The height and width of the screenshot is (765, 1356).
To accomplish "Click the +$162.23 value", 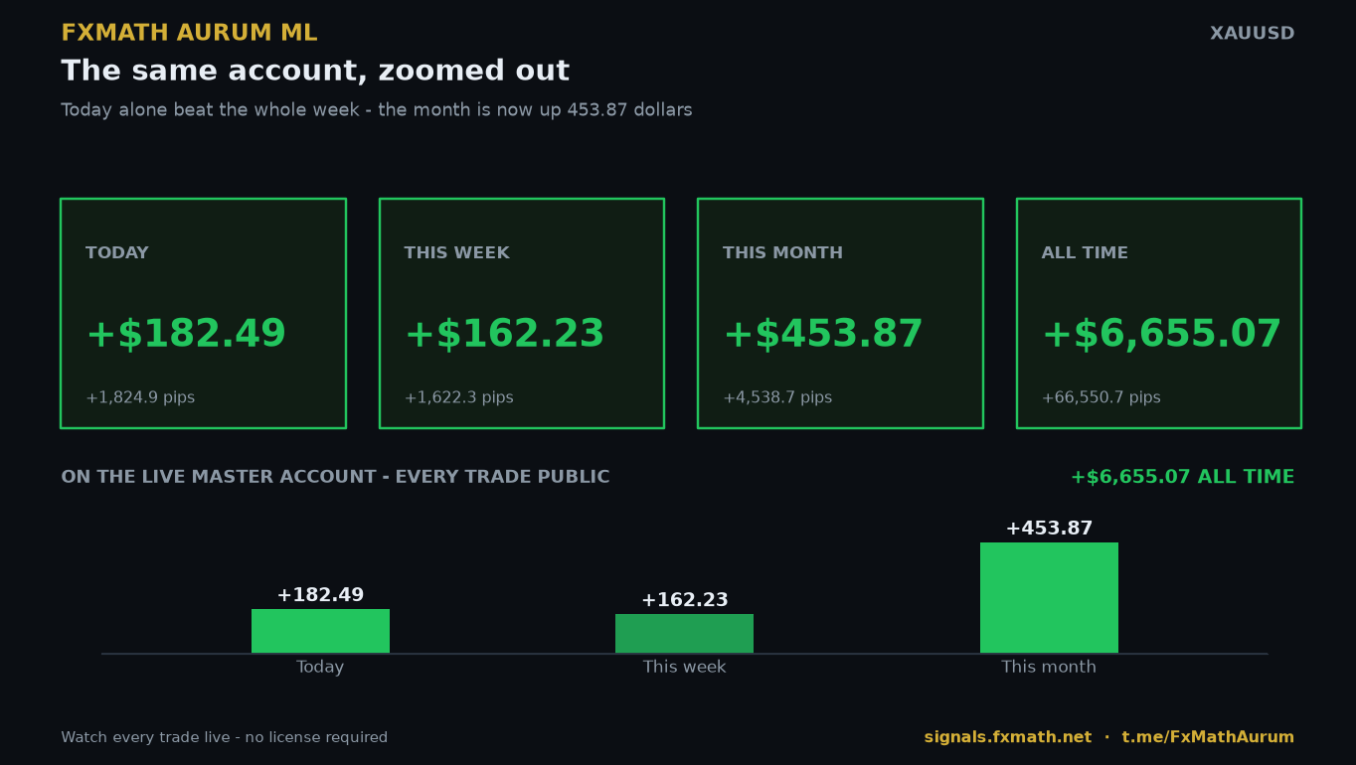I will coord(504,335).
